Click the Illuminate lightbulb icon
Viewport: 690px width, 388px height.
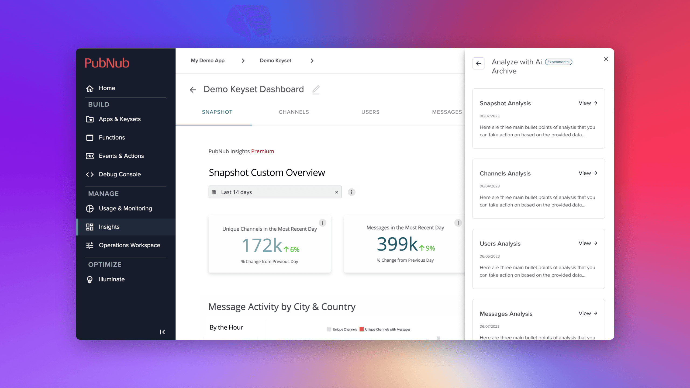[x=90, y=280]
